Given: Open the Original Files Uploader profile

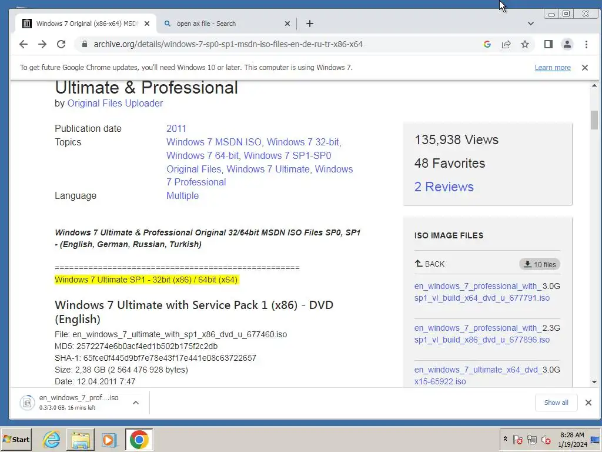Looking at the screenshot, I should pyautogui.click(x=115, y=104).
